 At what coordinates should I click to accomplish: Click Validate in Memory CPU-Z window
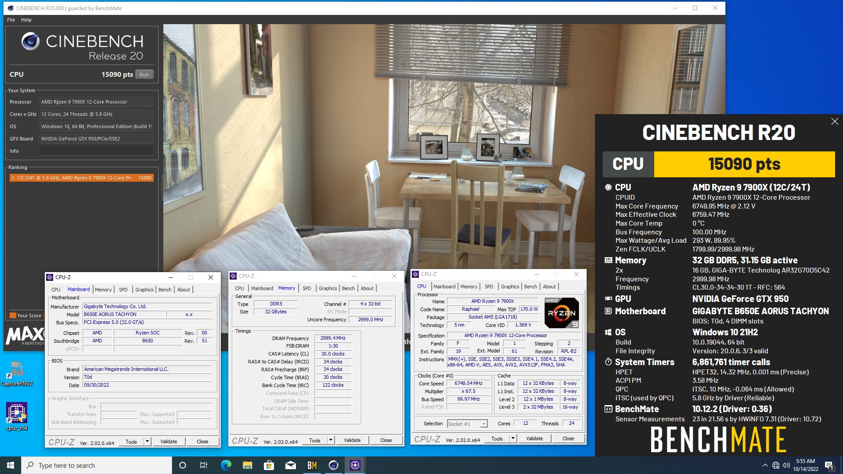(352, 441)
